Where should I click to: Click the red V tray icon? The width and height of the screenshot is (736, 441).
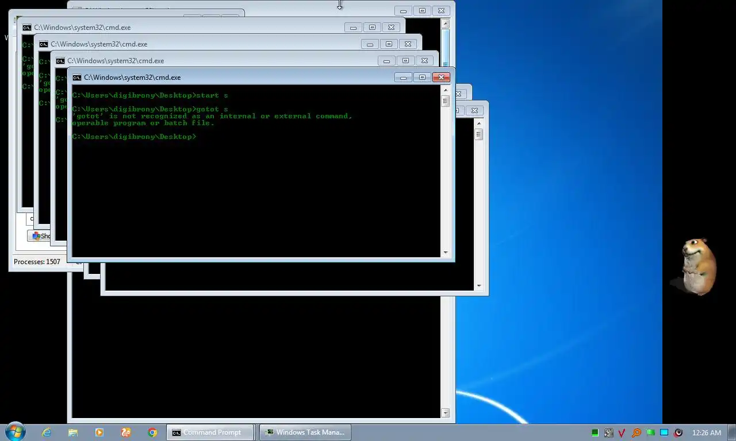coord(622,432)
